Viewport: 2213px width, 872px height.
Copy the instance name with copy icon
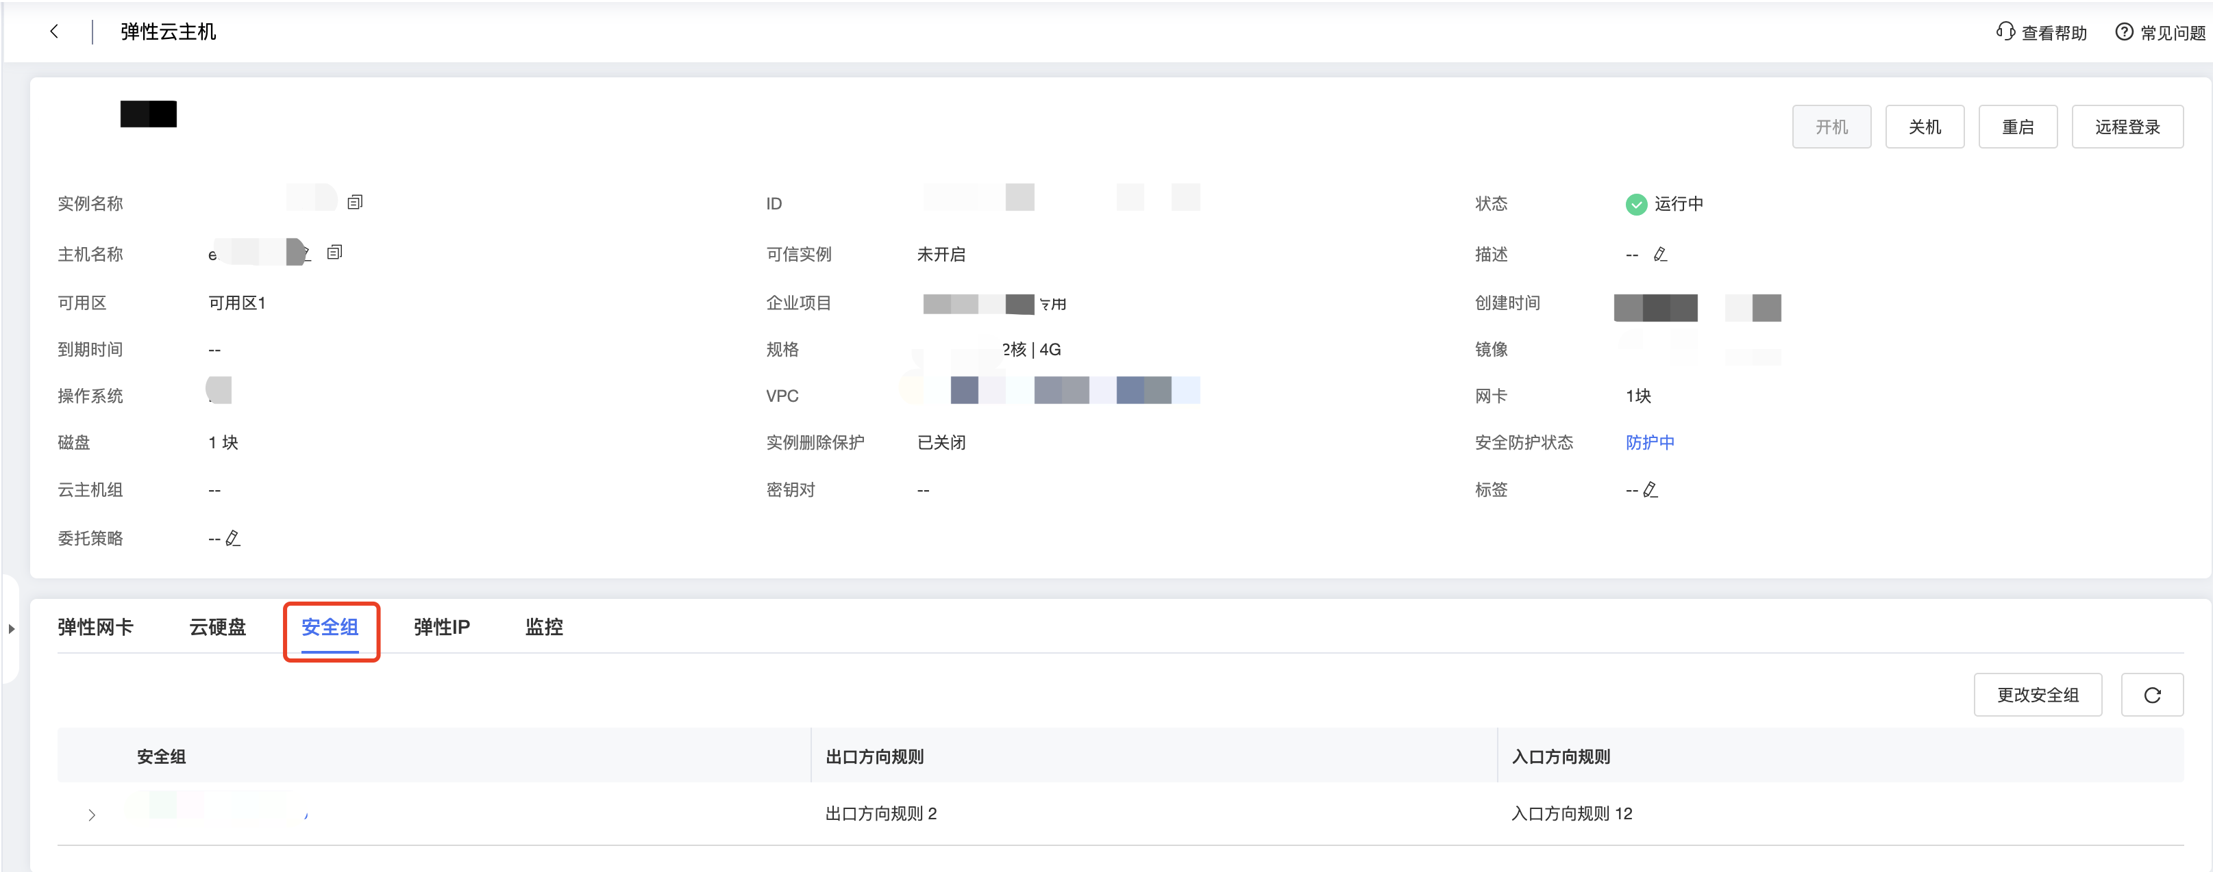(x=355, y=202)
